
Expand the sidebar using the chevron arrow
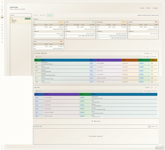pyautogui.click(x=2, y=4)
